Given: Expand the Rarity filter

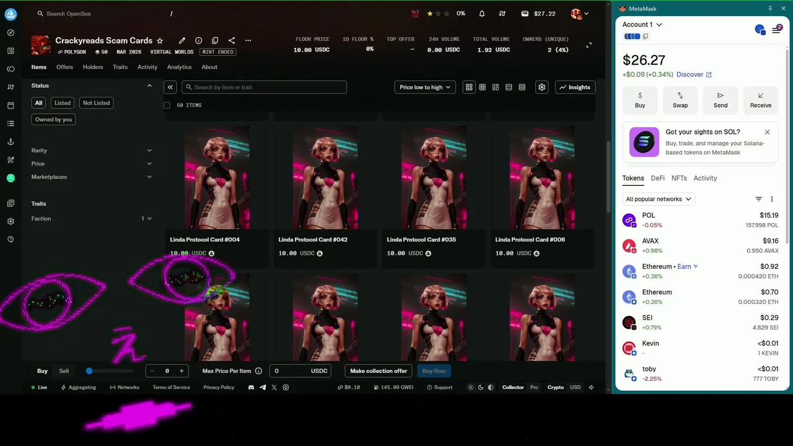Looking at the screenshot, I should coord(92,151).
